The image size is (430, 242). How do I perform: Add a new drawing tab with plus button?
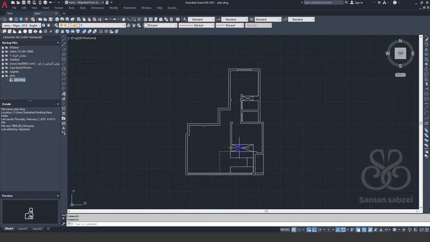pyautogui.click(x=64, y=13)
